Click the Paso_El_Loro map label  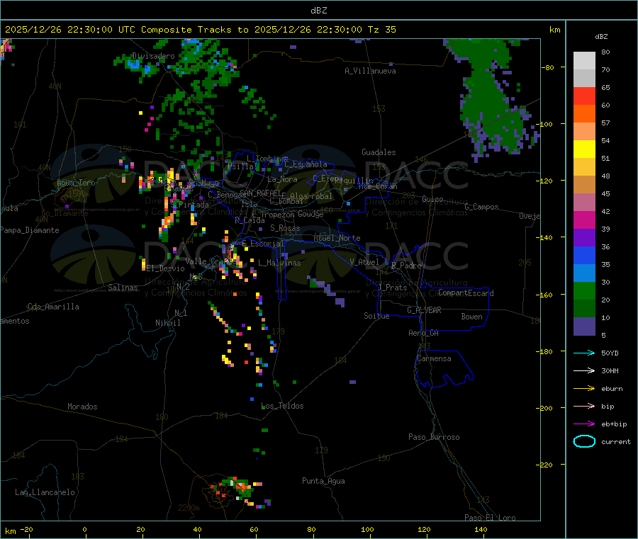491,518
